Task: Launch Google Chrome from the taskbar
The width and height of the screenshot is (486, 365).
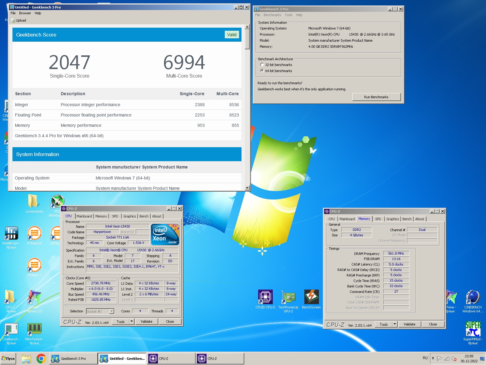Action: 41,359
